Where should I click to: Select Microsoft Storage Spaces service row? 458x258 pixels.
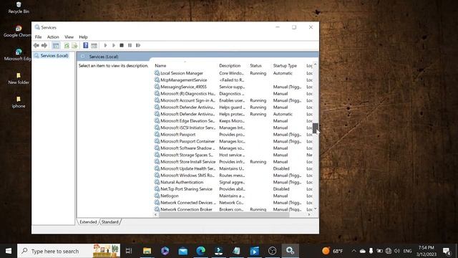pos(233,155)
